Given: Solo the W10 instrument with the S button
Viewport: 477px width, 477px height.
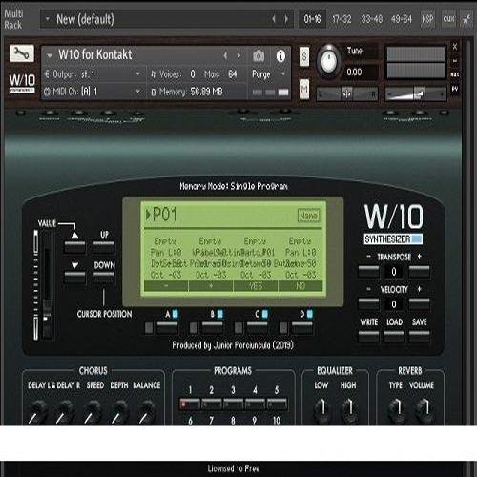Looking at the screenshot, I should (304, 56).
